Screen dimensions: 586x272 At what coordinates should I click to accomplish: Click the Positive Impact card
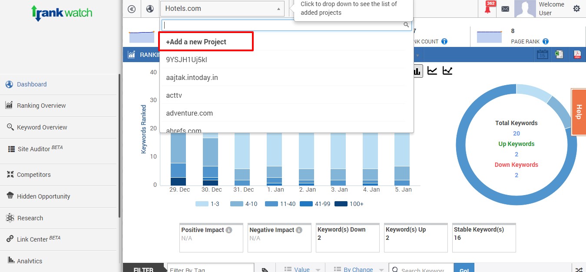coord(211,238)
